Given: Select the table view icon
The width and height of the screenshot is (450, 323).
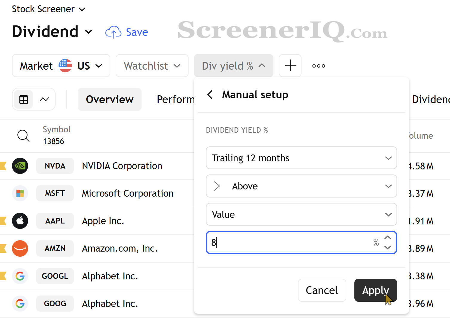Looking at the screenshot, I should click(x=24, y=99).
